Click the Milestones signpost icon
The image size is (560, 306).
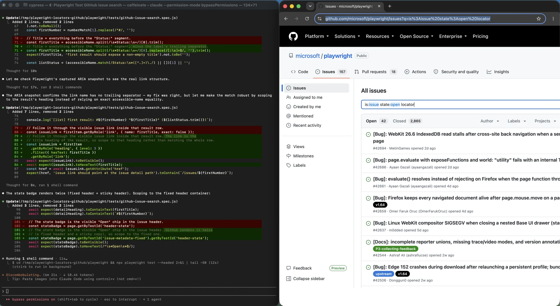pos(288,156)
